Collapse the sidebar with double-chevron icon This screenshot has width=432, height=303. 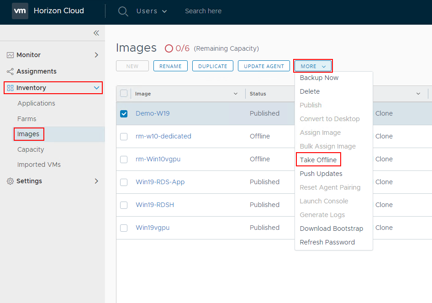[96, 33]
